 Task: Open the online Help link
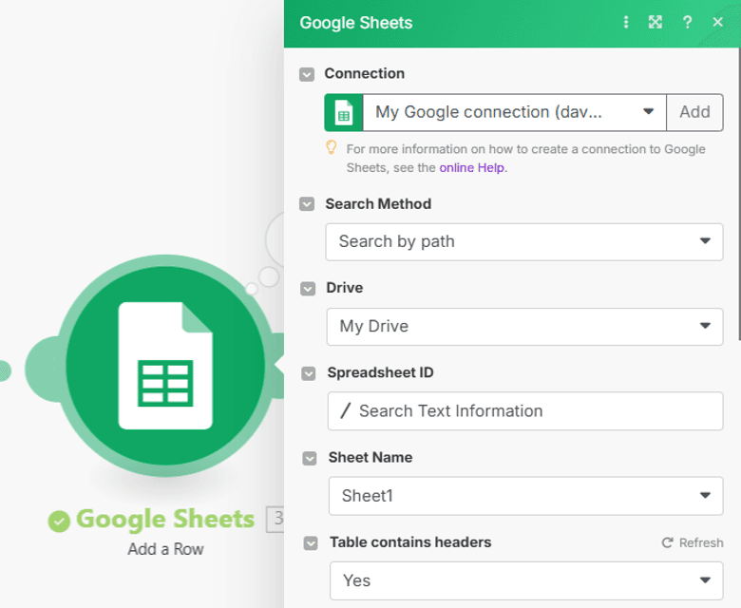coord(472,167)
